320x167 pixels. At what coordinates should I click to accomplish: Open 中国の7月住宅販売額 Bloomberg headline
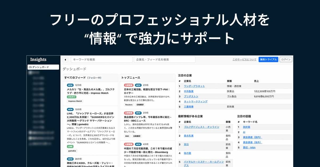[147, 150]
